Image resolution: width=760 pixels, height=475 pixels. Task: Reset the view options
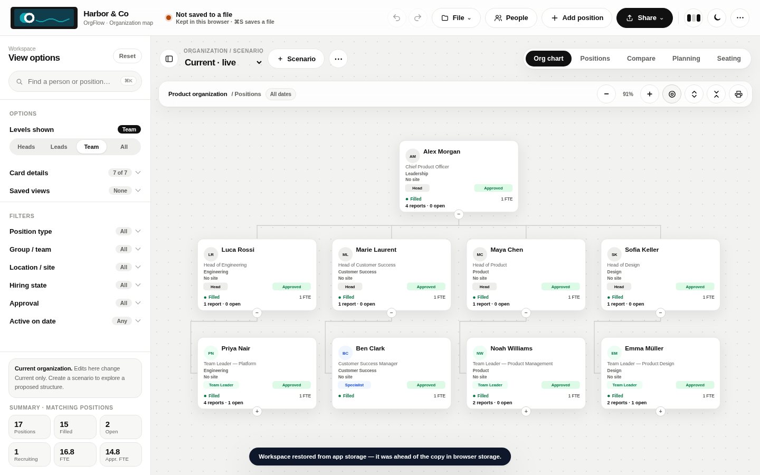[127, 56]
